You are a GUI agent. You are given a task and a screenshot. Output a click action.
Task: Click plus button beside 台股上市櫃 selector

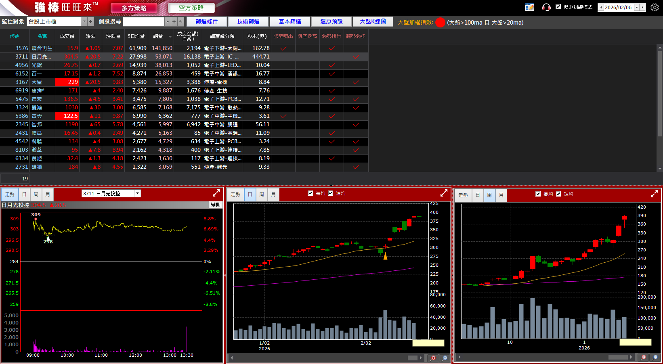click(90, 21)
